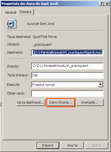111x152 pixels.
Task: Click the dialog title bar
Action: (x=50, y=4)
